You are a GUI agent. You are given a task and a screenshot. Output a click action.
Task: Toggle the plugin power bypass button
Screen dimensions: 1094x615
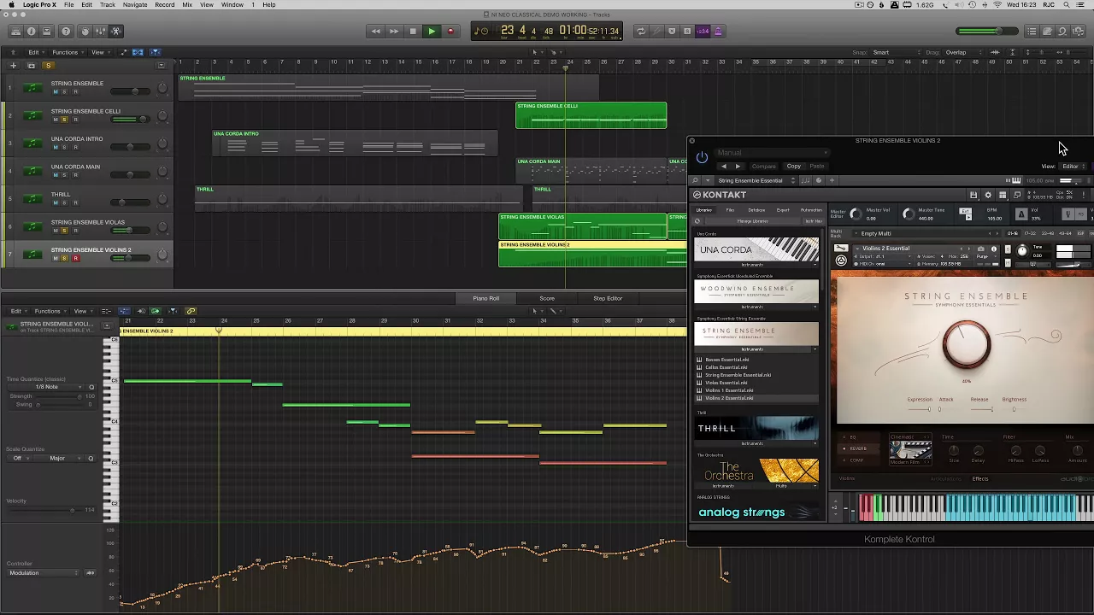coord(702,157)
